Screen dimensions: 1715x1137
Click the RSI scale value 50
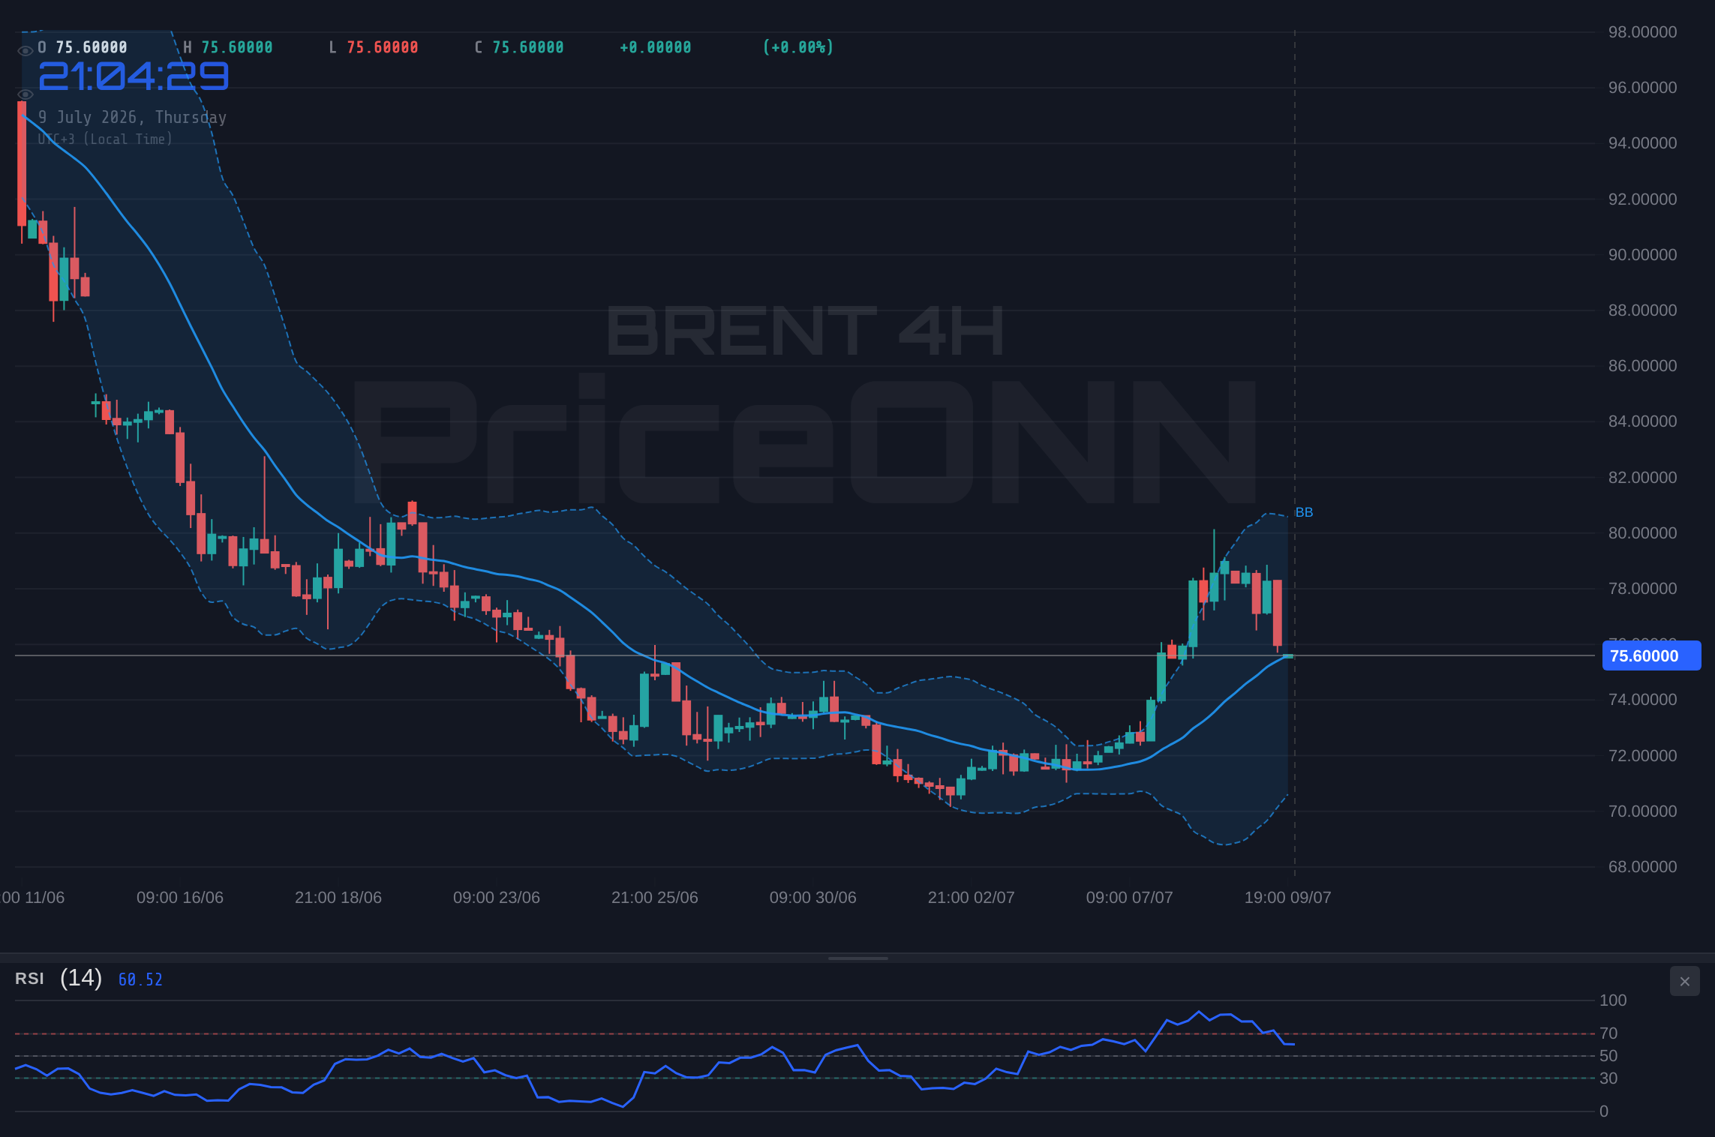1608,1056
